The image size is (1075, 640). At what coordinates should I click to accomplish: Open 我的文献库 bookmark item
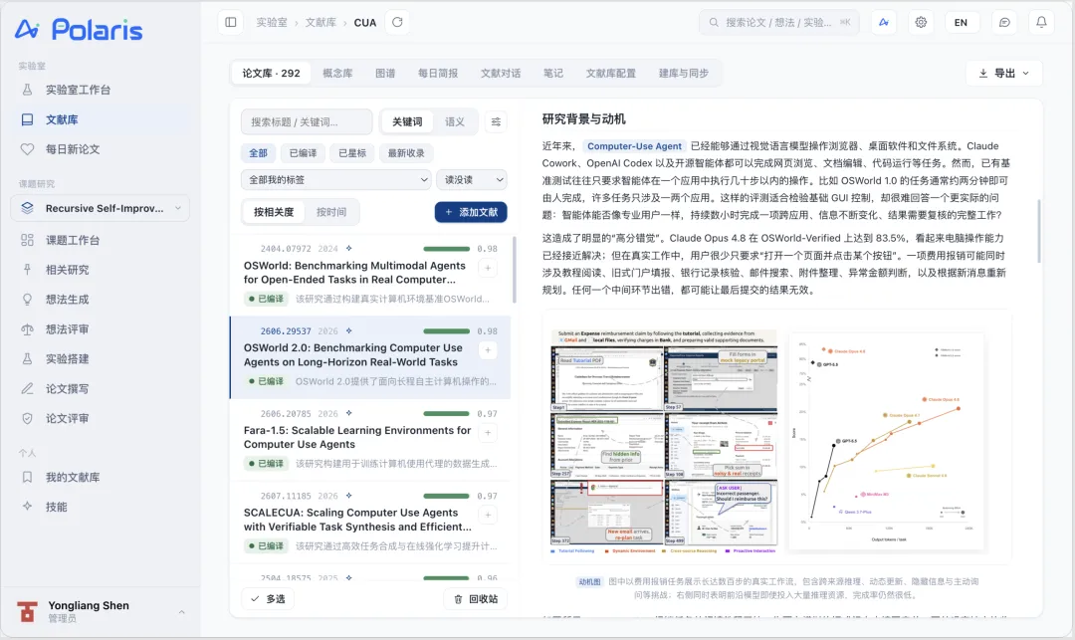point(101,477)
